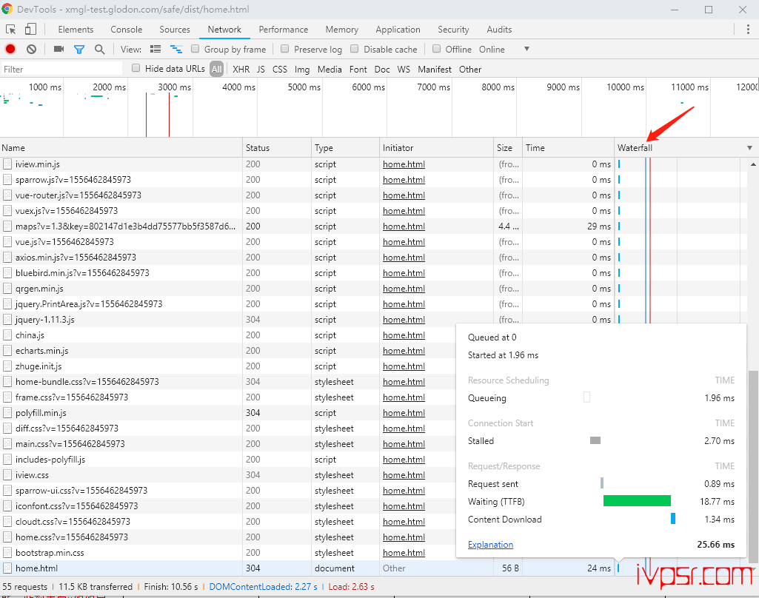
Task: Check the Preserve log option
Action: tap(285, 49)
